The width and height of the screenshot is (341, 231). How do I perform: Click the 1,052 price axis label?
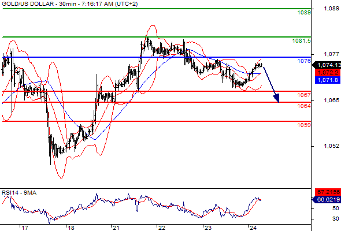pos(331,146)
